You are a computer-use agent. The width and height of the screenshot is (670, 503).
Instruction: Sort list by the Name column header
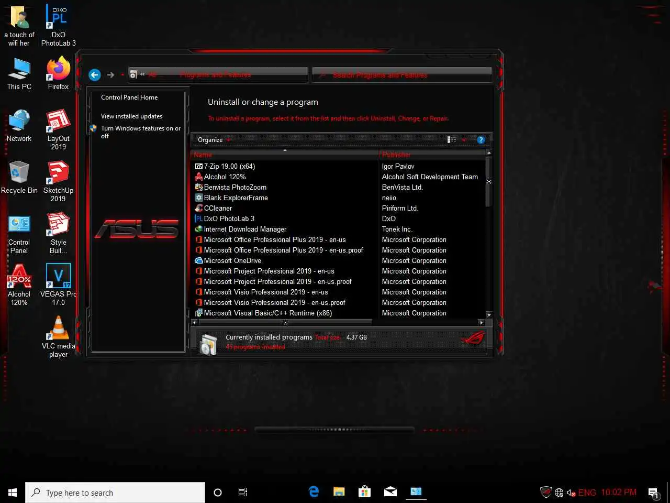coord(285,155)
